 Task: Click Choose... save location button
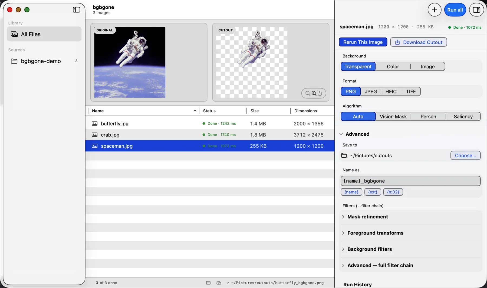point(465,155)
